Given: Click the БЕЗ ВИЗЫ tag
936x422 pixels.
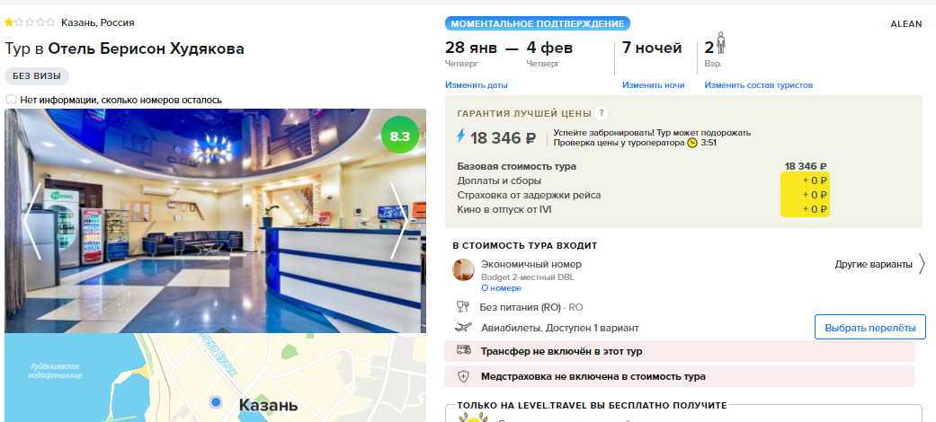Looking at the screenshot, I should point(37,76).
